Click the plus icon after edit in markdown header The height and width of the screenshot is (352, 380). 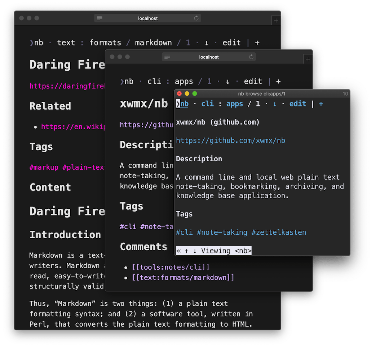tap(257, 43)
